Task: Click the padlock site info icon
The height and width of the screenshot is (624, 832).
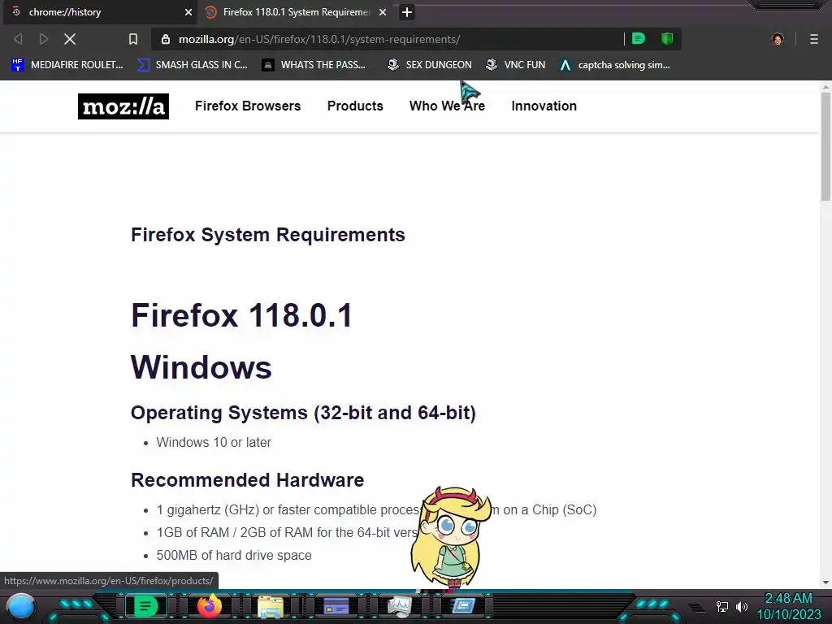Action: coord(166,39)
